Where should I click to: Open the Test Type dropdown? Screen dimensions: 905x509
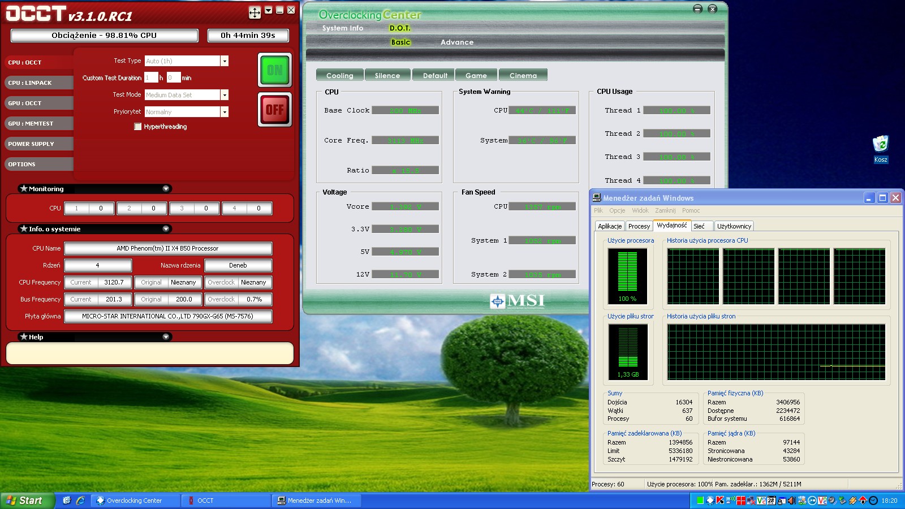(225, 61)
